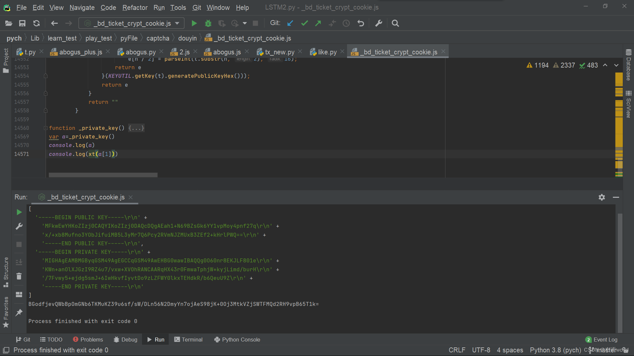Screen dimensions: 634x356
Task: Toggle the SciView panel open
Action: tap(628, 104)
